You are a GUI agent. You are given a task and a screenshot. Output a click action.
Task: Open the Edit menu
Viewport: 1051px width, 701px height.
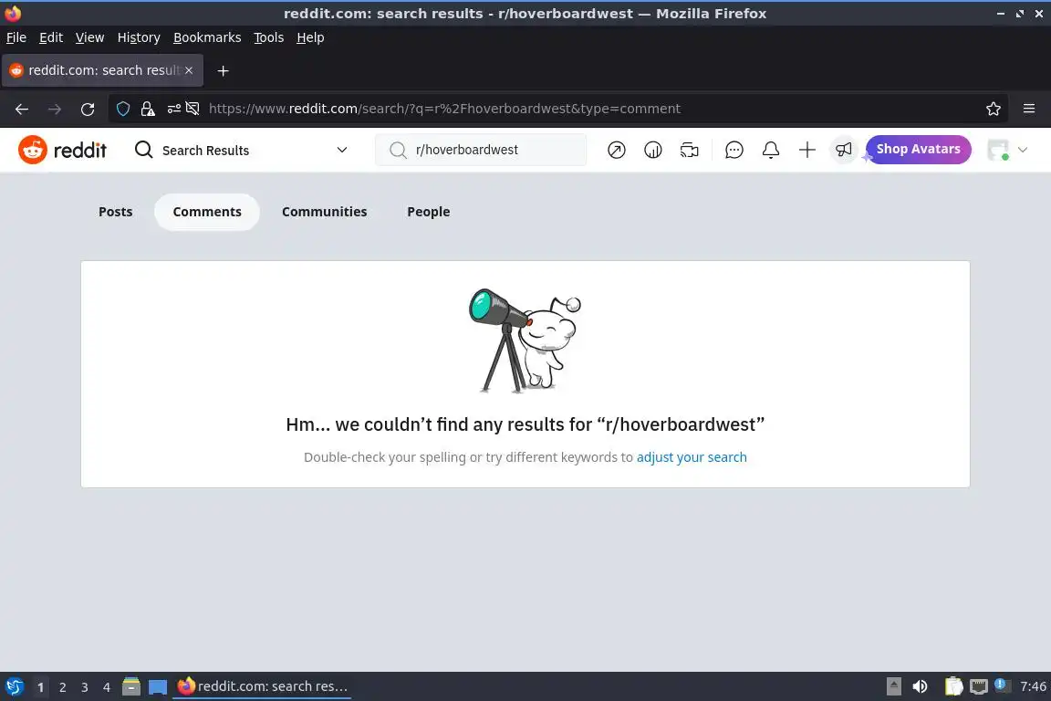(51, 37)
